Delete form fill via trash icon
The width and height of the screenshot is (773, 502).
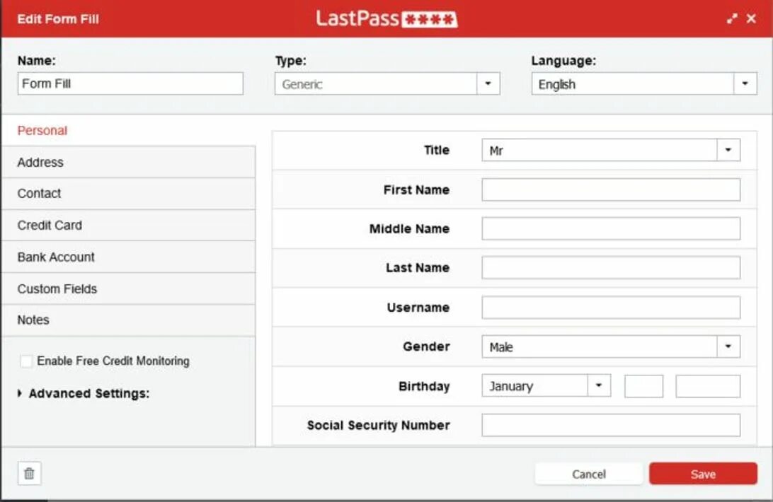[29, 474]
